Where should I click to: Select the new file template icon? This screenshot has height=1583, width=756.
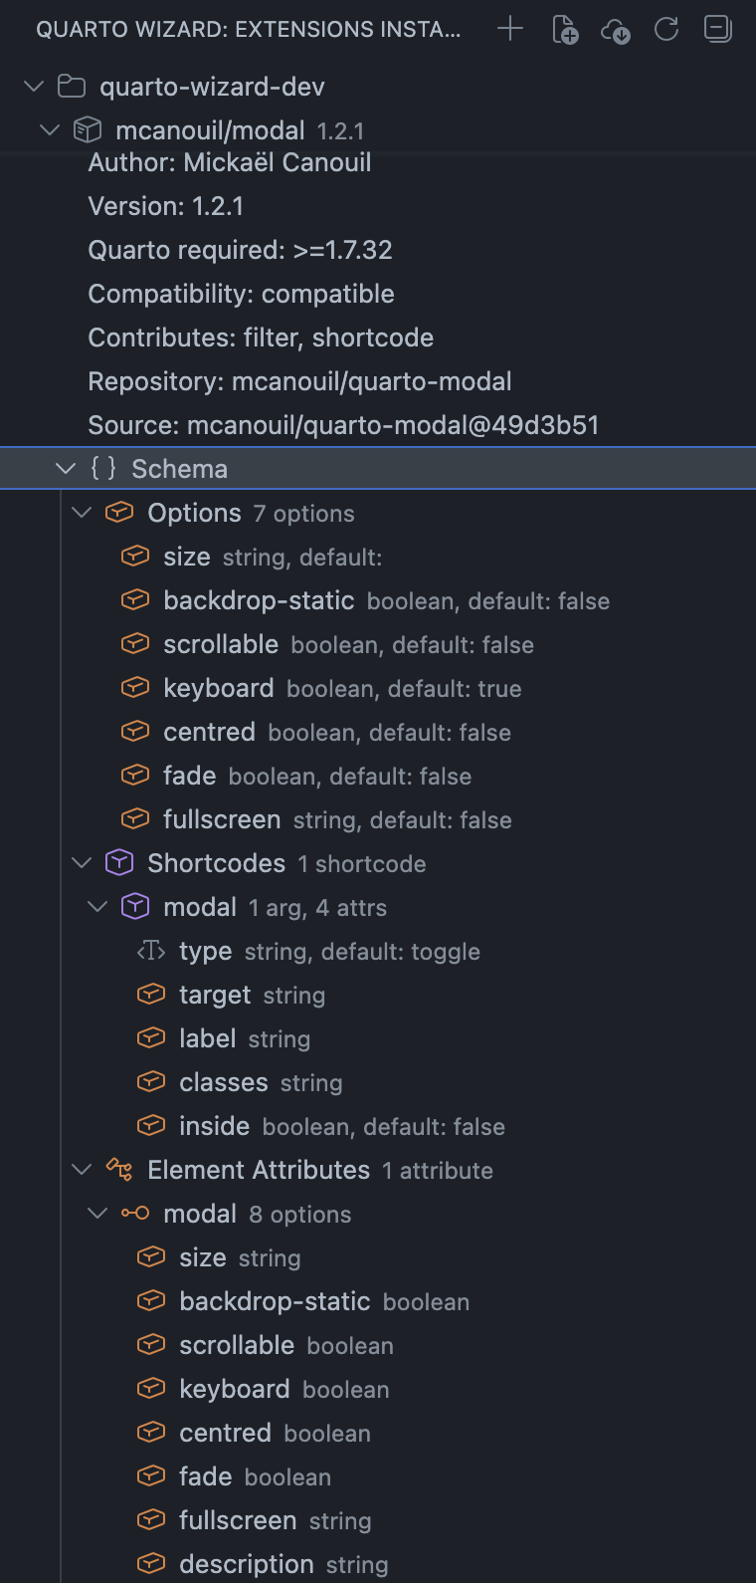click(564, 29)
